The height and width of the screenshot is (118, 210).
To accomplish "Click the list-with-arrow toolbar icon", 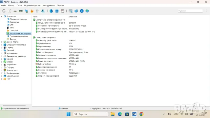I will point(71,11).
